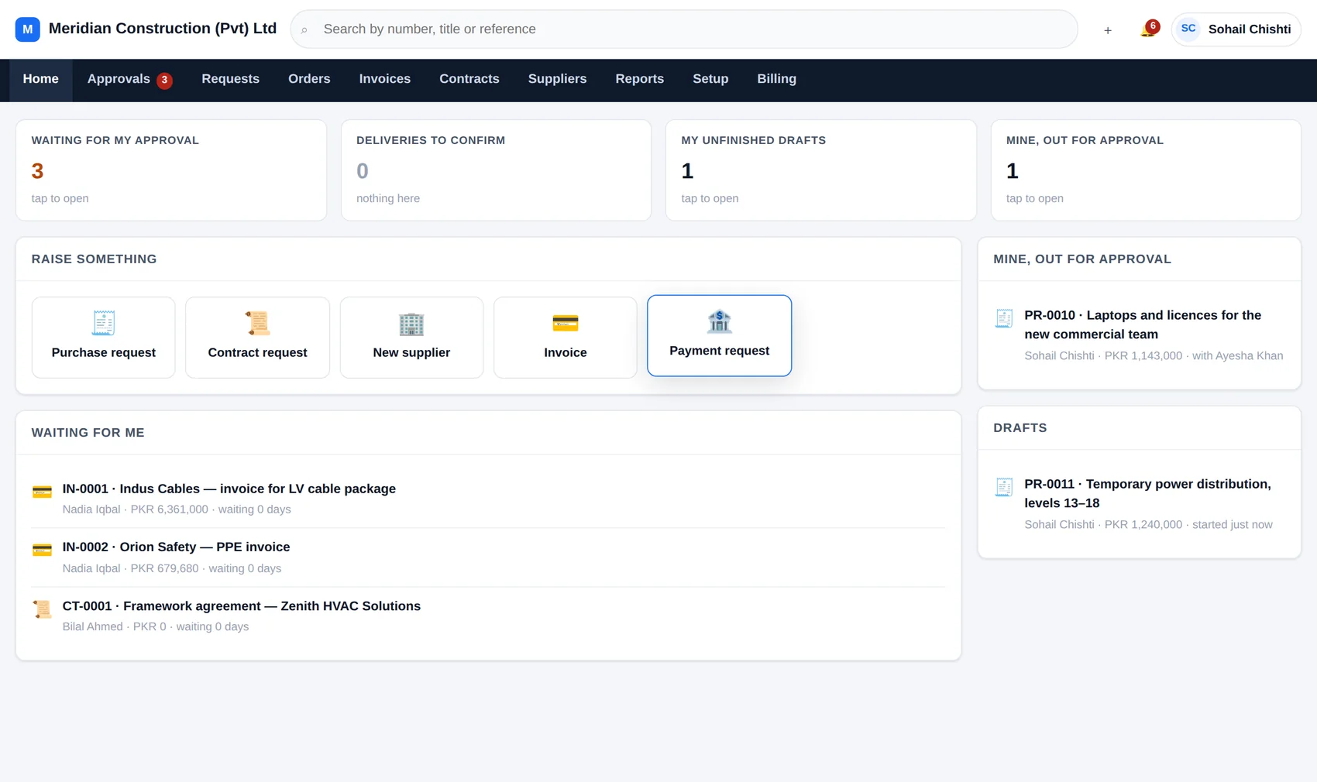The image size is (1317, 782).
Task: Click the Contract request scroll icon
Action: (257, 323)
